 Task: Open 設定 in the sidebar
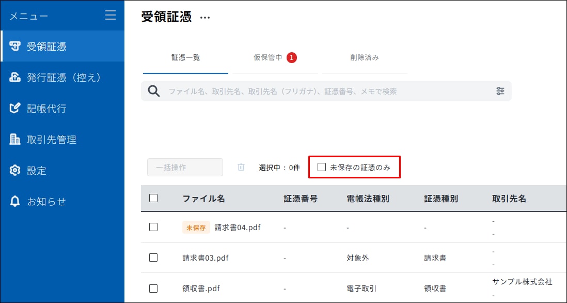click(x=62, y=170)
